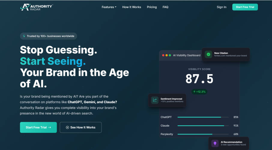Click green checkmark icon in New Citation card
The height and width of the screenshot is (150, 272).
[208, 55]
